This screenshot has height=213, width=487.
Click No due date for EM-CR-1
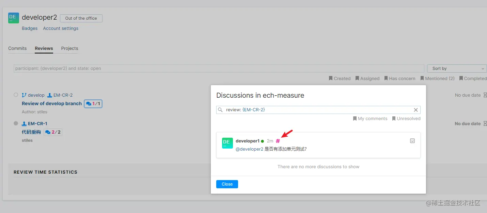click(x=468, y=124)
